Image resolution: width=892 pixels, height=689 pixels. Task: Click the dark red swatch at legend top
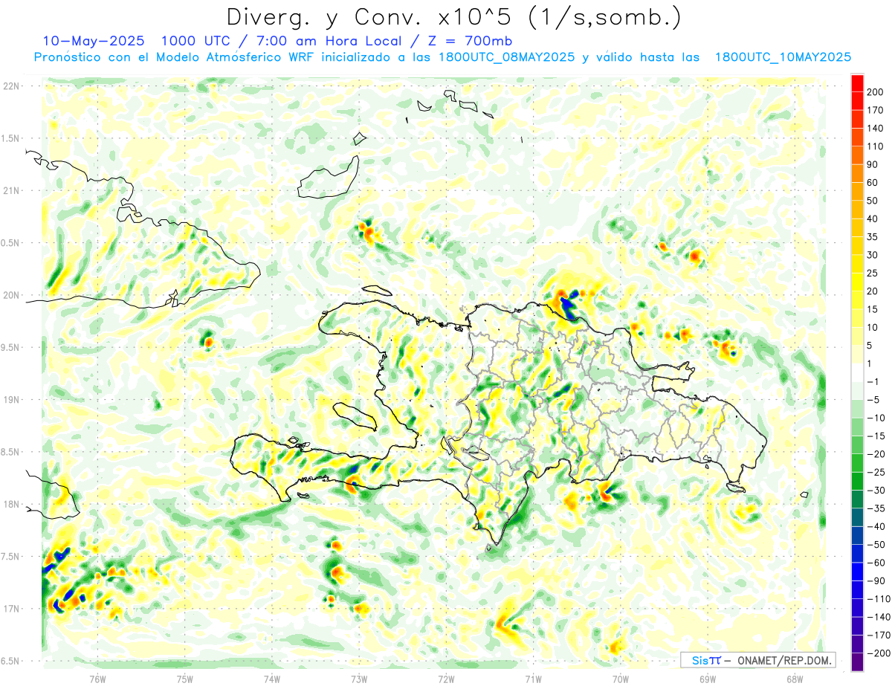point(857,83)
